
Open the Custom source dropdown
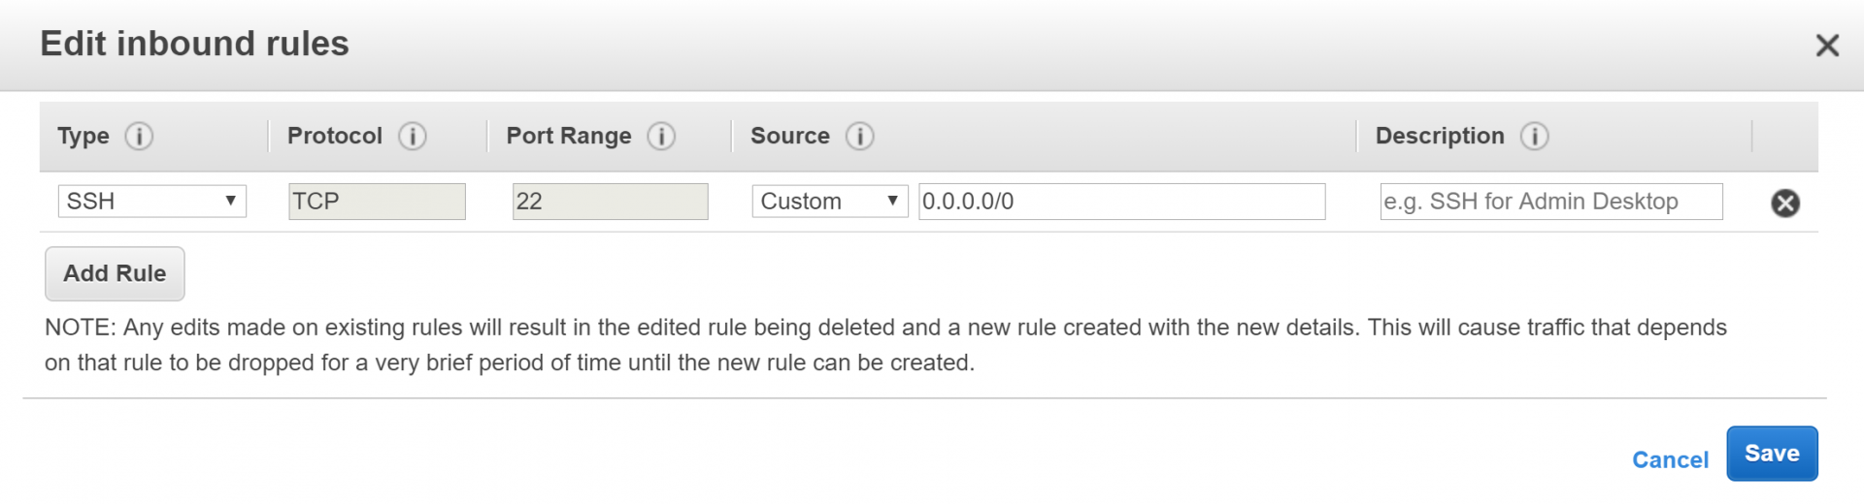tap(830, 202)
